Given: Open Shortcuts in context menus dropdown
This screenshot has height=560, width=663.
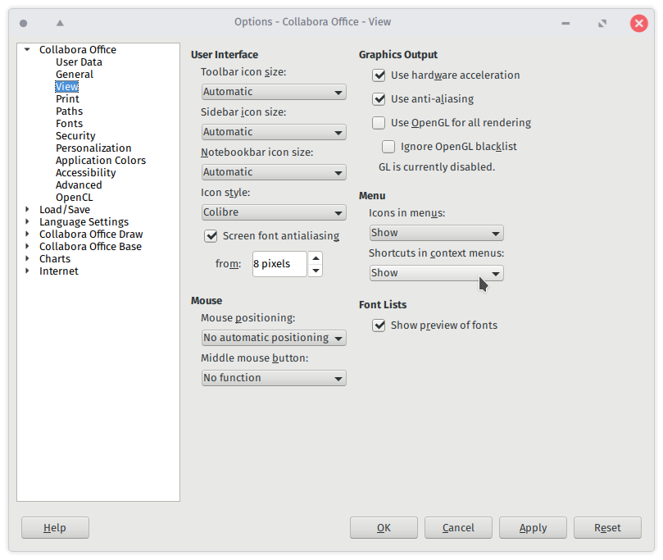Looking at the screenshot, I should pos(436,273).
